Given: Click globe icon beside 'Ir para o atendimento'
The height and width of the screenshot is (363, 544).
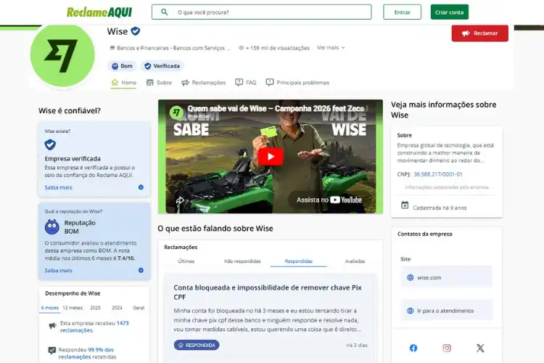Looking at the screenshot, I should tap(410, 311).
